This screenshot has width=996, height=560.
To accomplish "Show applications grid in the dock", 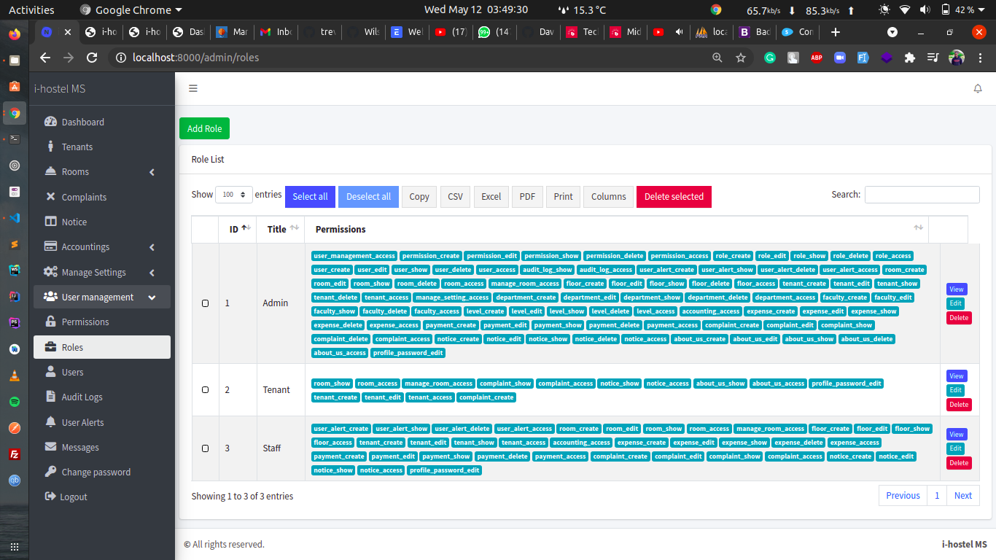I will click(15, 546).
